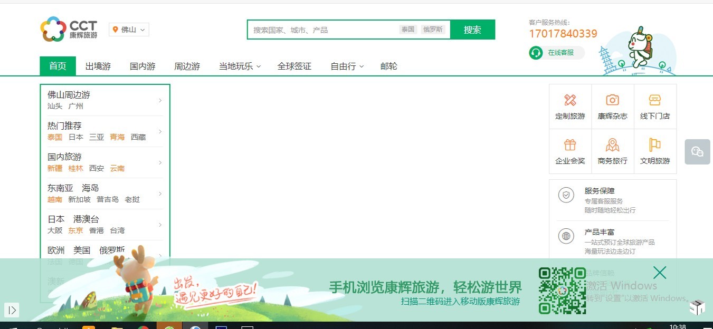713x329 pixels.
Task: Open the 佛山 city selector dropdown
Action: 129,30
